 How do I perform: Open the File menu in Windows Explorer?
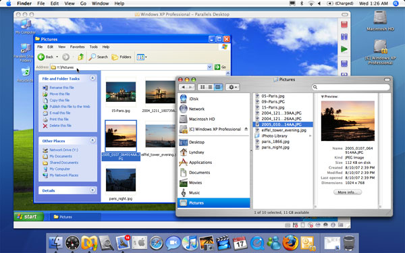(x=40, y=47)
